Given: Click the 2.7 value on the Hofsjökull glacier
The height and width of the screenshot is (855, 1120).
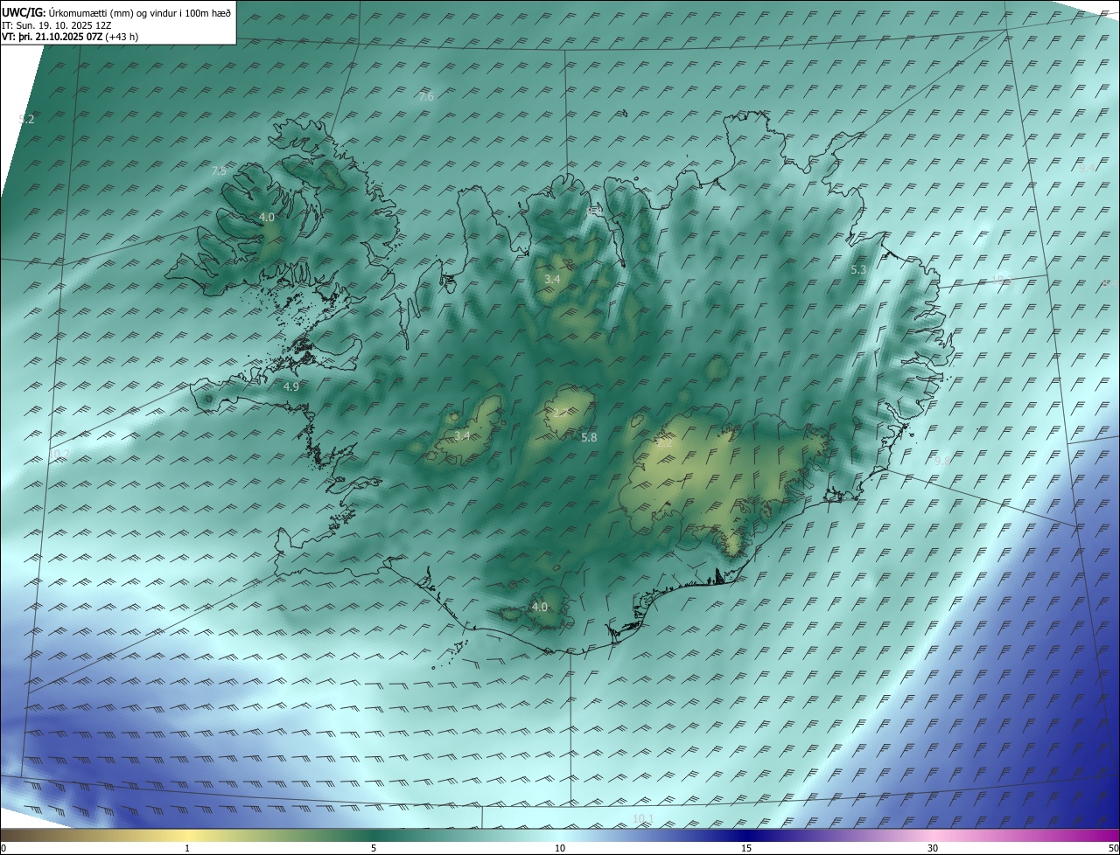Looking at the screenshot, I should point(561,413).
